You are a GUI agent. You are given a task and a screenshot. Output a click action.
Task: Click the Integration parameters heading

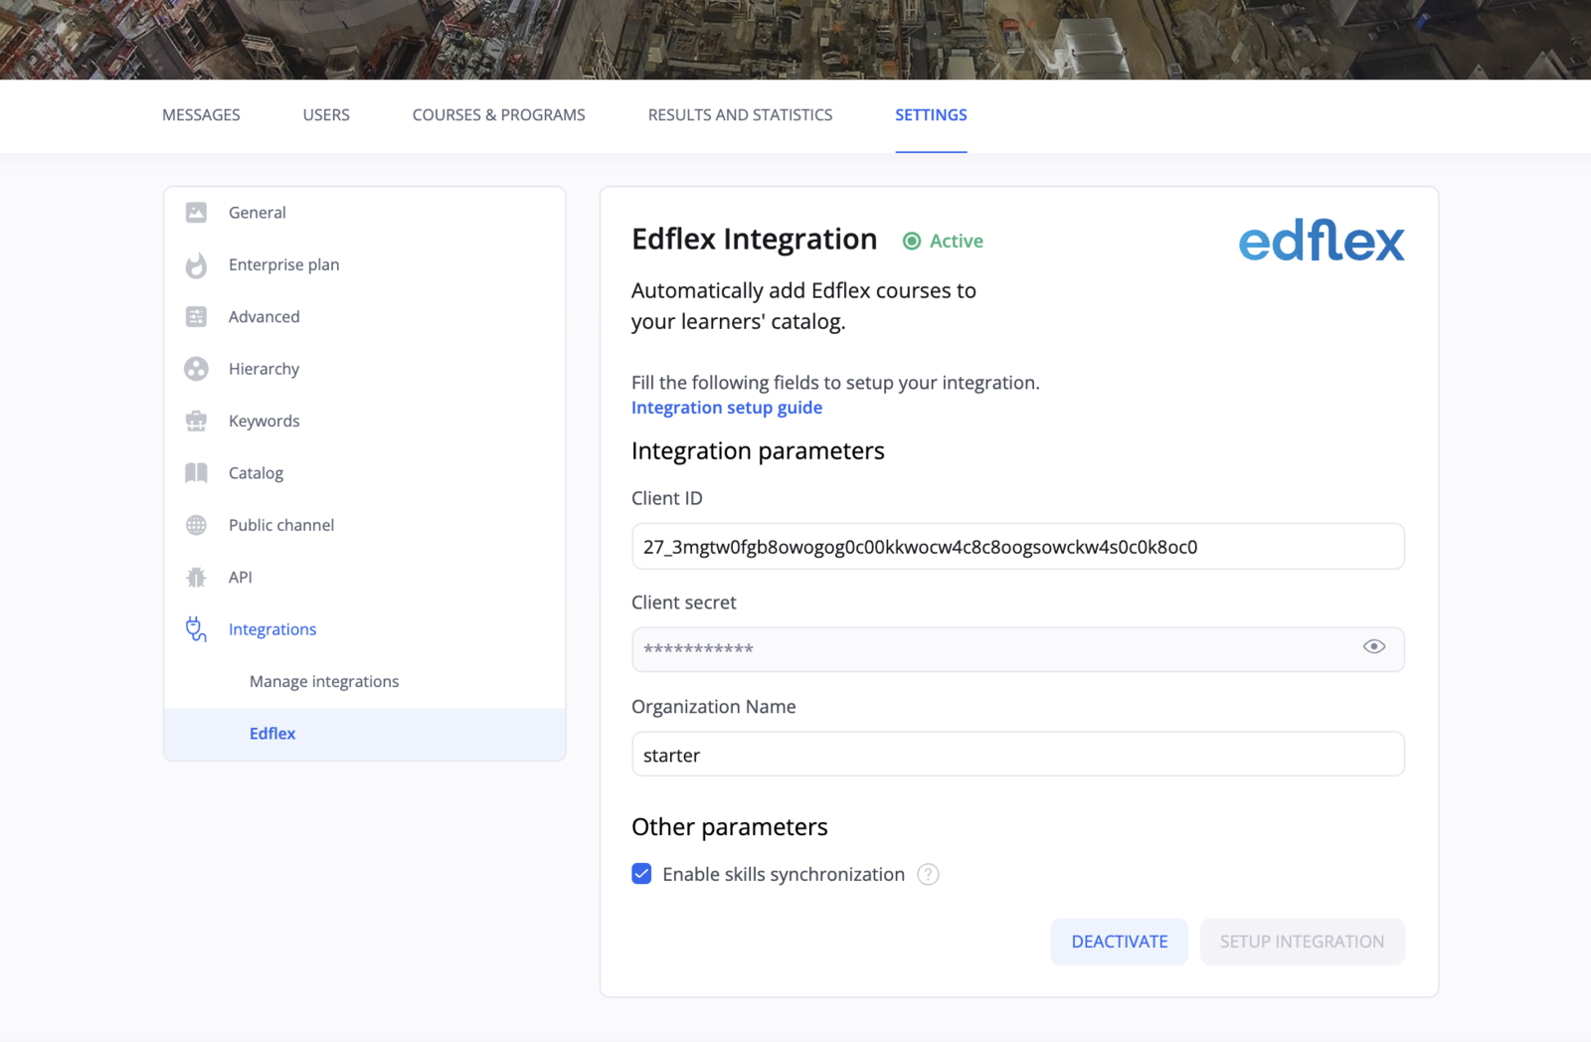point(758,451)
